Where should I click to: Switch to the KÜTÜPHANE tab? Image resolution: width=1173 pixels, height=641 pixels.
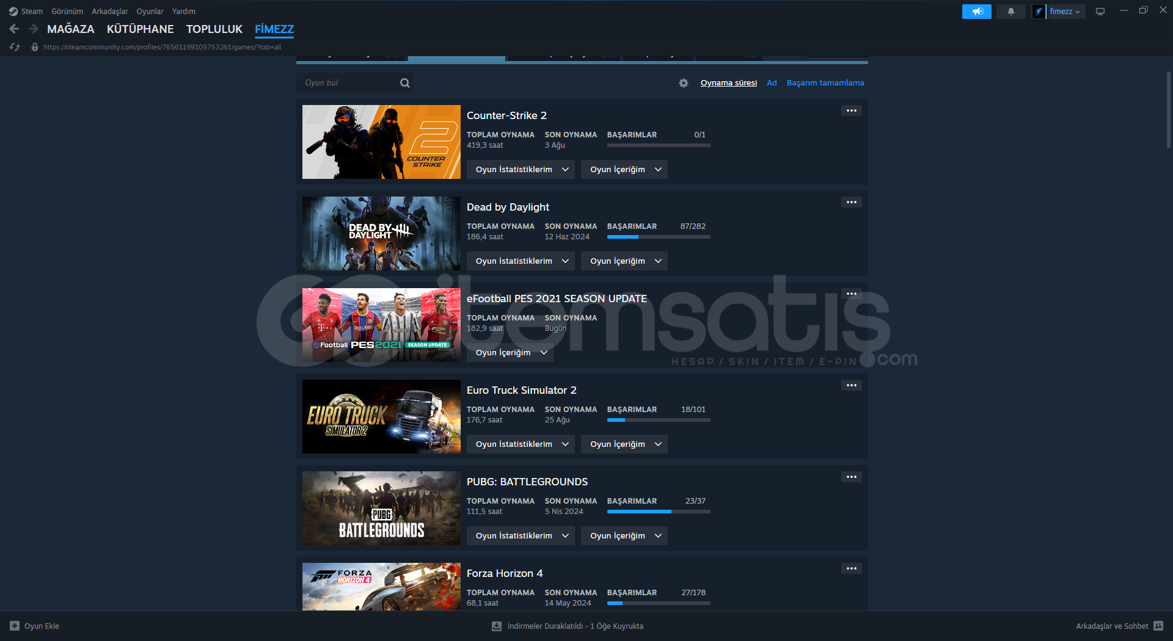pos(141,29)
